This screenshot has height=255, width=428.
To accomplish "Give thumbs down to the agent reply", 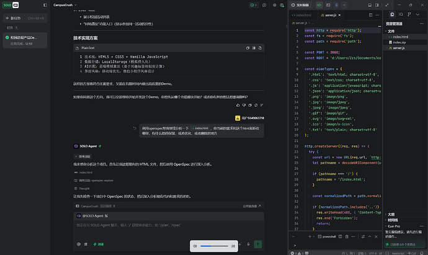I will click(x=244, y=105).
